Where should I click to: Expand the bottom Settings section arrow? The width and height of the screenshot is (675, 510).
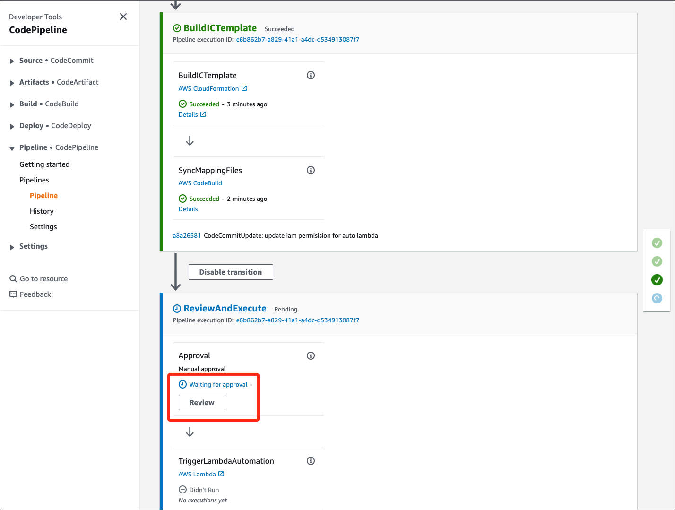[x=12, y=247]
